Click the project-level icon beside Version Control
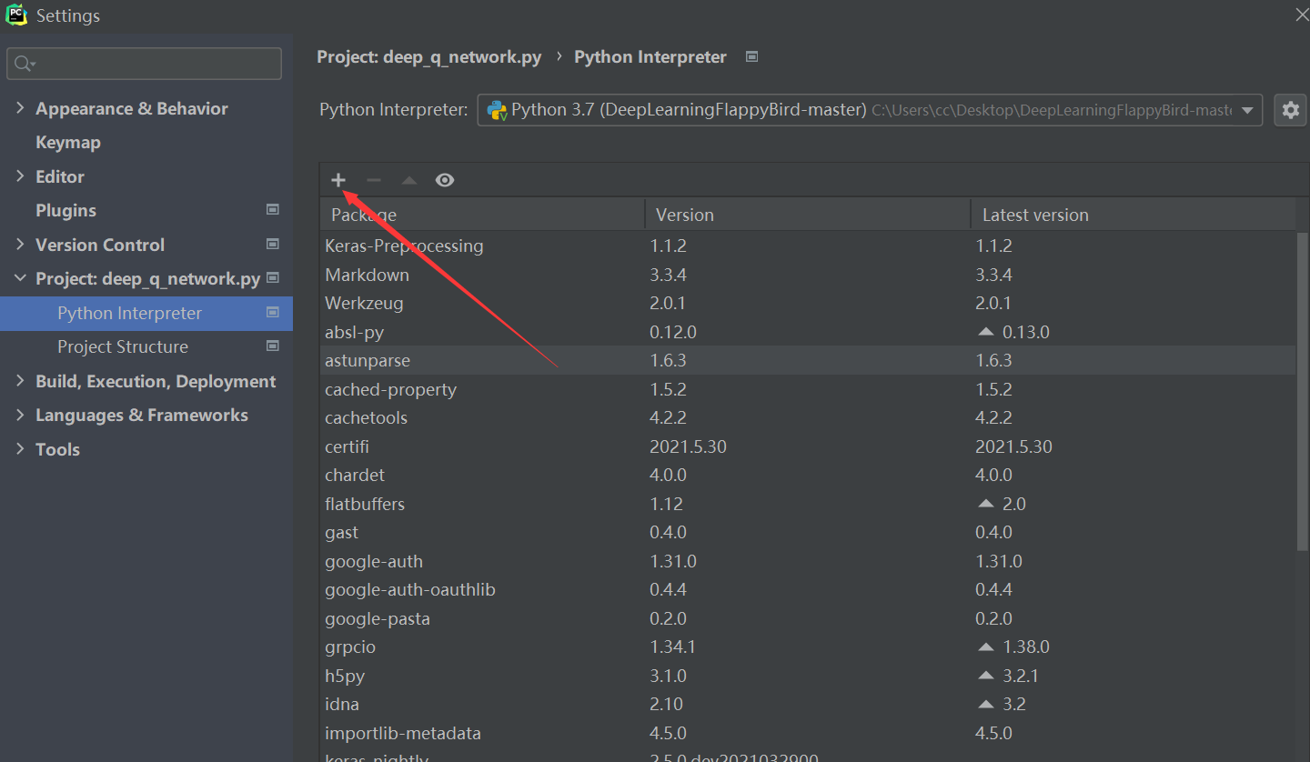 [x=272, y=244]
